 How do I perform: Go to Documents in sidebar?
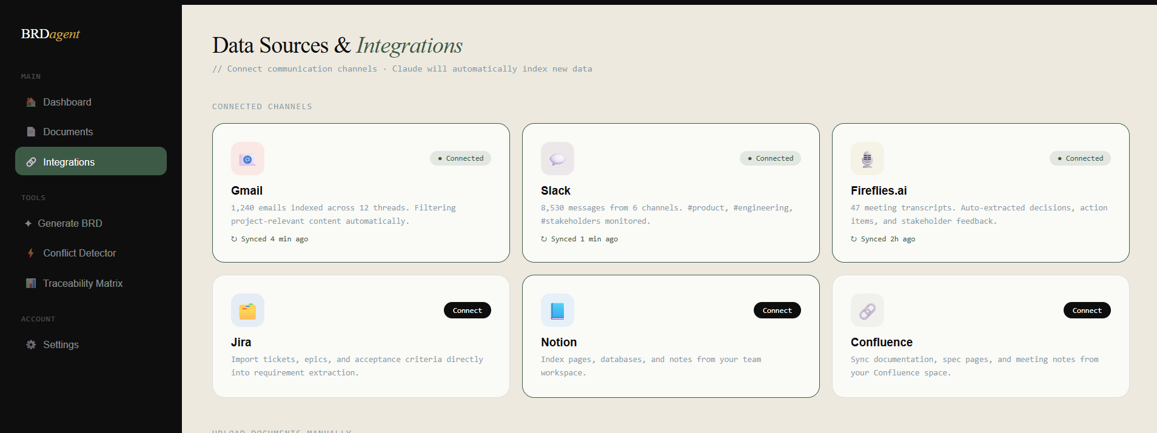91,132
